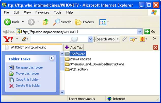Open pop-up blocker dropdown arrow
Viewport: 161px width, 103px height.
[x=136, y=39]
